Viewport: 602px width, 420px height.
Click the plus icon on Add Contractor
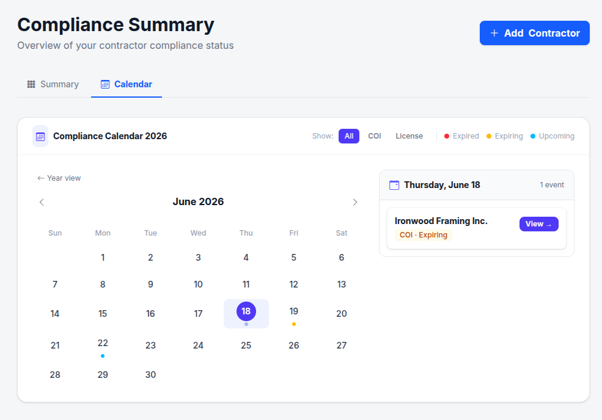point(494,33)
